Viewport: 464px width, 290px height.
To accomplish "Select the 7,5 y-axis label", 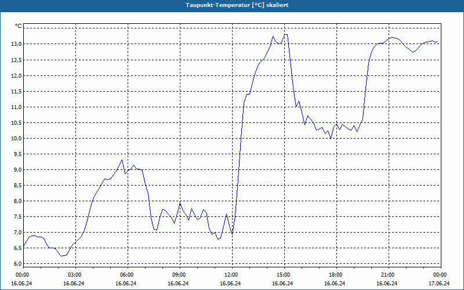I will [17, 217].
